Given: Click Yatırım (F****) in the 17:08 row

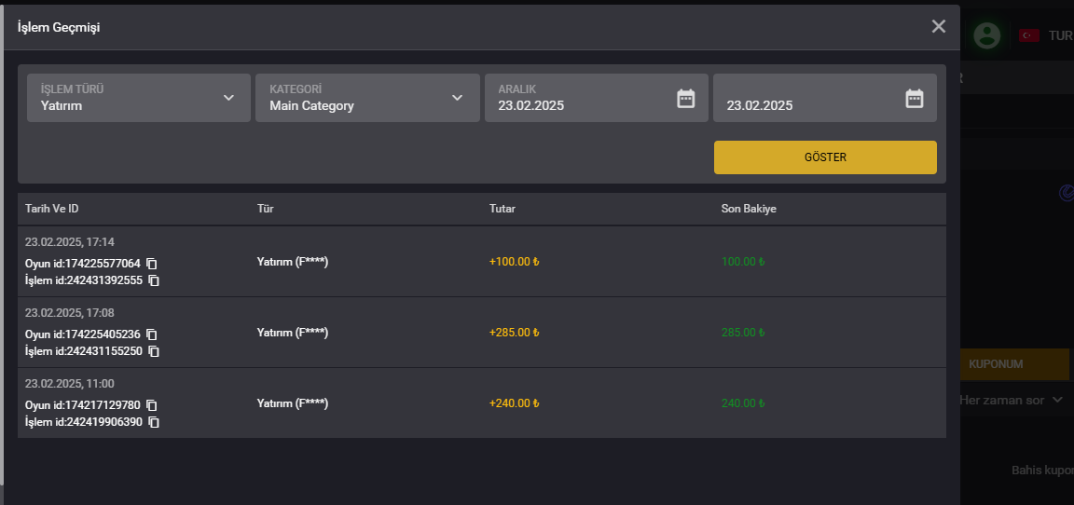Looking at the screenshot, I should pos(293,333).
